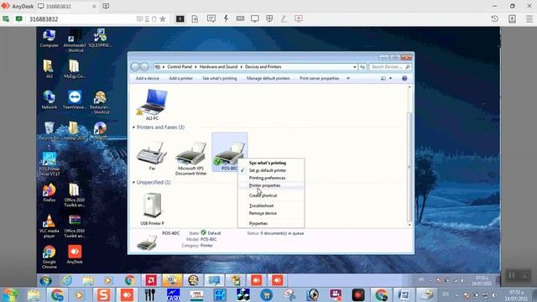
Task: Select the 316883832 session tab
Action: click(67, 6)
